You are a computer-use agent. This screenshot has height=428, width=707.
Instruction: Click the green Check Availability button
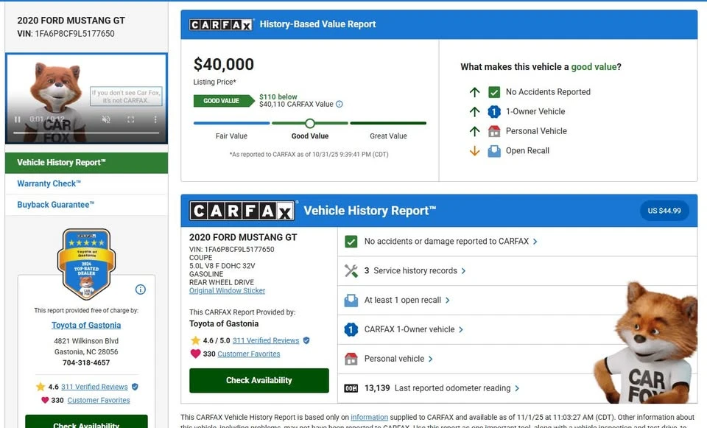pyautogui.click(x=259, y=381)
